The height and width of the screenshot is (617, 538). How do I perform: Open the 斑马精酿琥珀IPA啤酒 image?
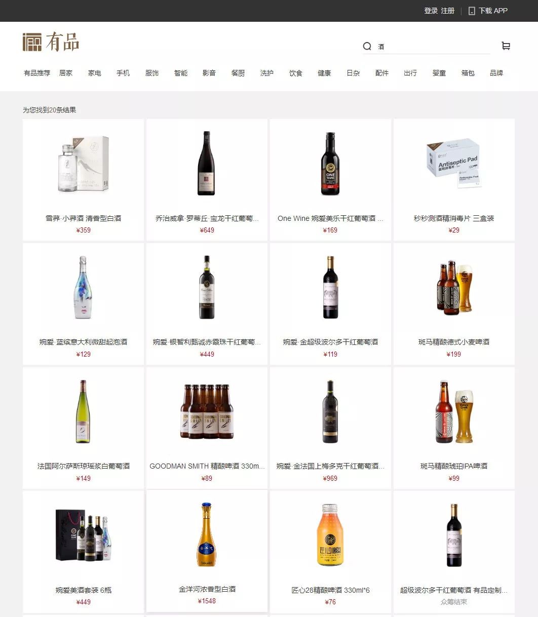click(454, 411)
